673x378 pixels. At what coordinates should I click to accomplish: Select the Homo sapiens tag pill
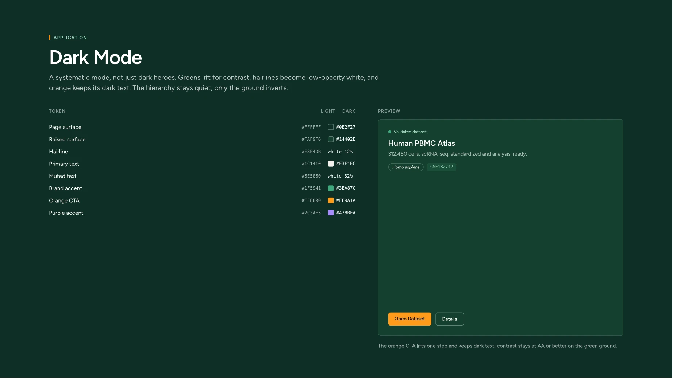405,167
